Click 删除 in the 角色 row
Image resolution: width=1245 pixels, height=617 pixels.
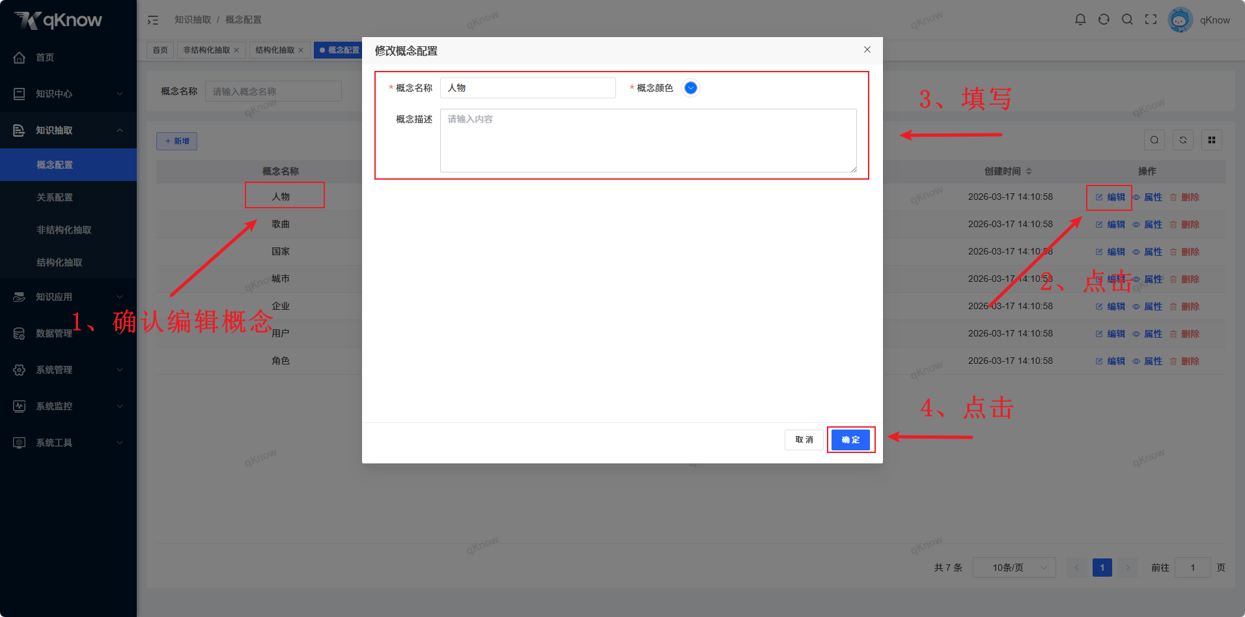[x=1184, y=361]
